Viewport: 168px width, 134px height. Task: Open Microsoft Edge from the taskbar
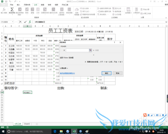click(x=55, y=131)
